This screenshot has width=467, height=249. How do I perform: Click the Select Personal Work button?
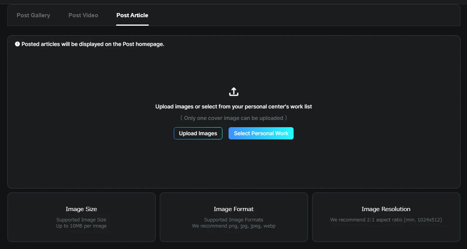click(x=261, y=133)
